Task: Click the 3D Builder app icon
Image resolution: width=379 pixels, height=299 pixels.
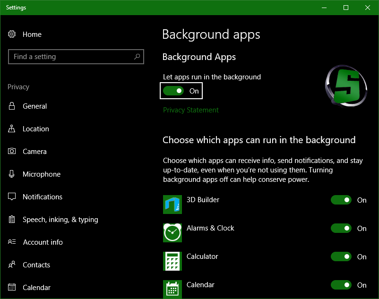Action: pyautogui.click(x=172, y=205)
